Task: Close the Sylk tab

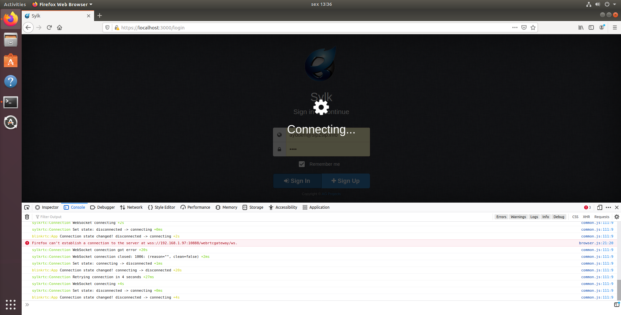Action: click(x=89, y=16)
